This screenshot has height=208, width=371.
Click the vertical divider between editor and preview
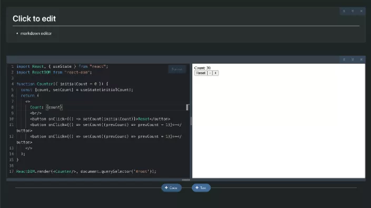pos(191,121)
